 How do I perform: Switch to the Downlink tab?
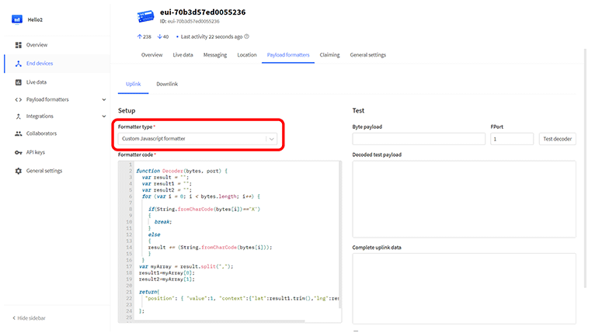[x=167, y=83]
